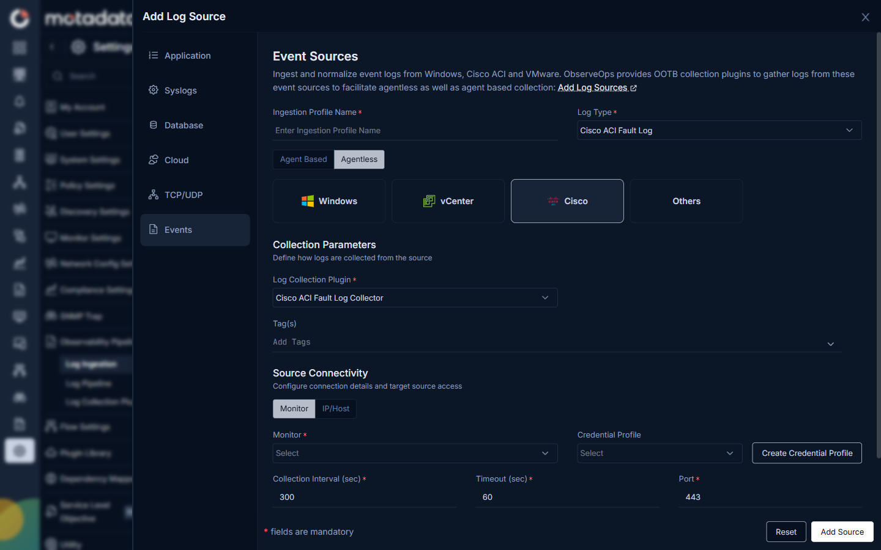Click the dialog vertical scrollbar

(879, 244)
